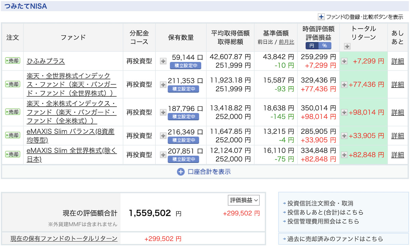
Task: Open eMAXIS Slim 全世界株式(除く日本) link
Action: coord(72,155)
